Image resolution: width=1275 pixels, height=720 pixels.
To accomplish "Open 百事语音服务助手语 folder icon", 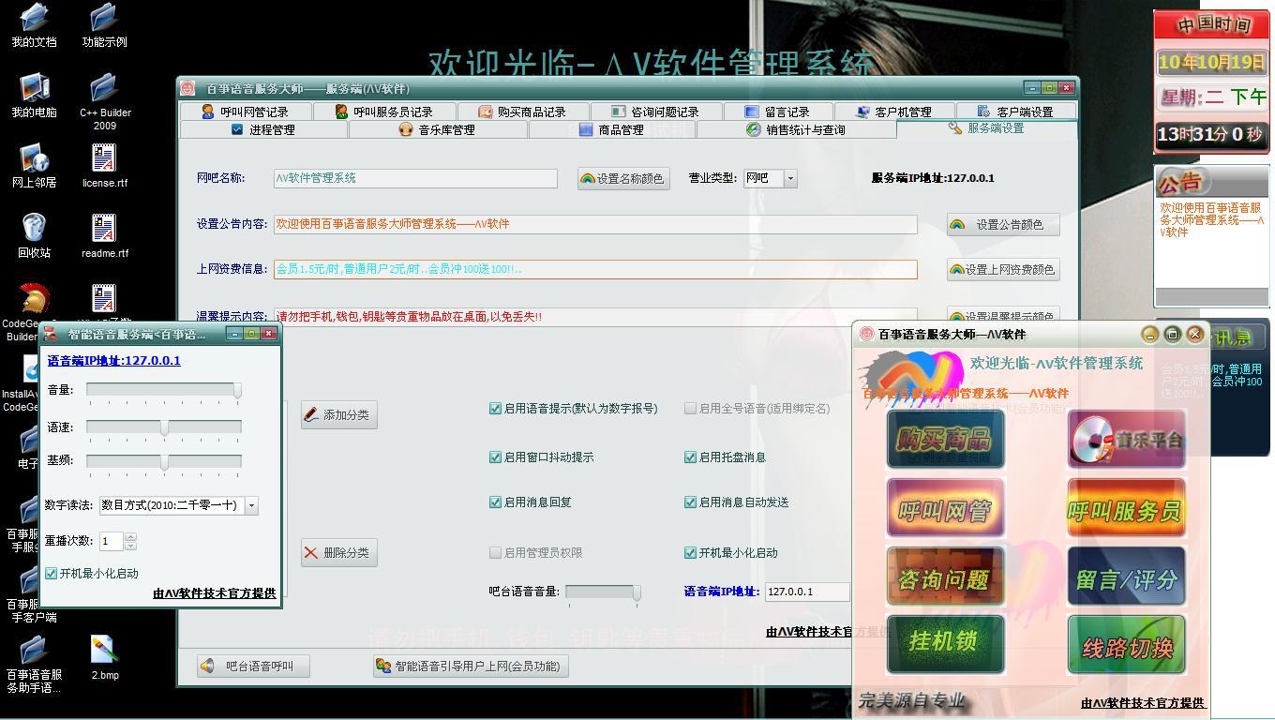I will click(34, 665).
